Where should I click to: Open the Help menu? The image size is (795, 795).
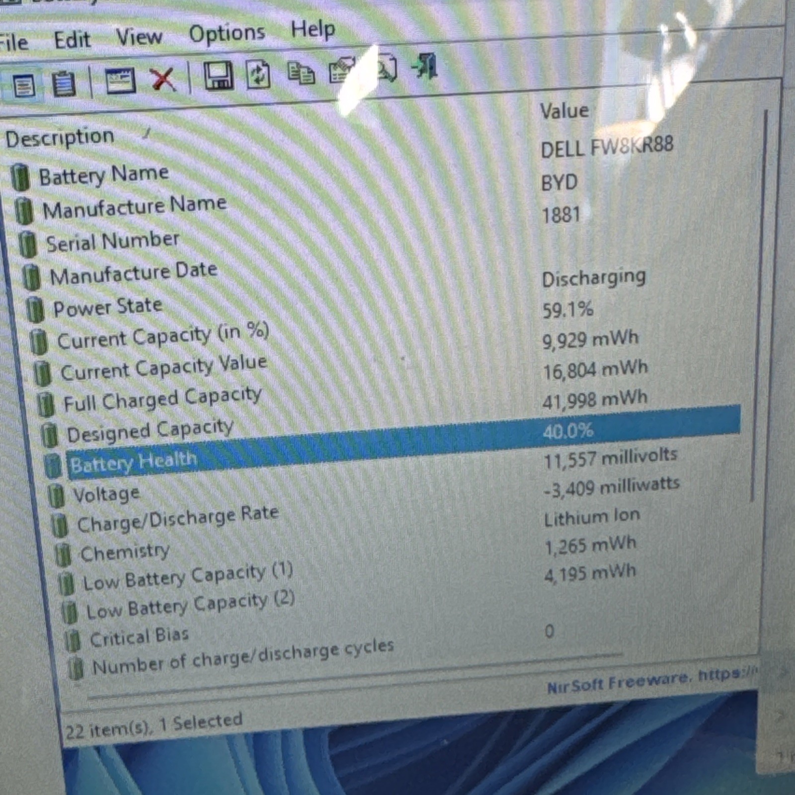313,29
